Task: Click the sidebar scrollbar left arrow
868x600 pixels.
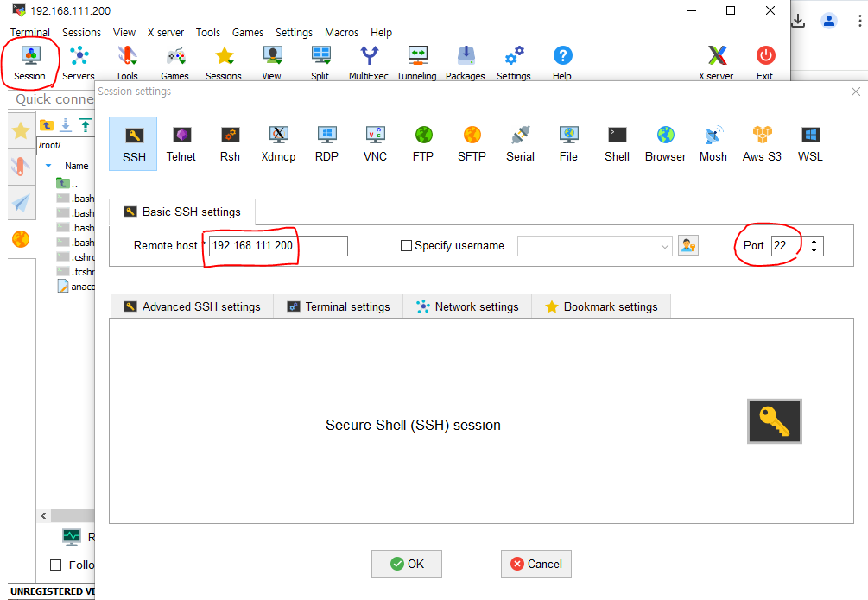Action: pyautogui.click(x=43, y=515)
